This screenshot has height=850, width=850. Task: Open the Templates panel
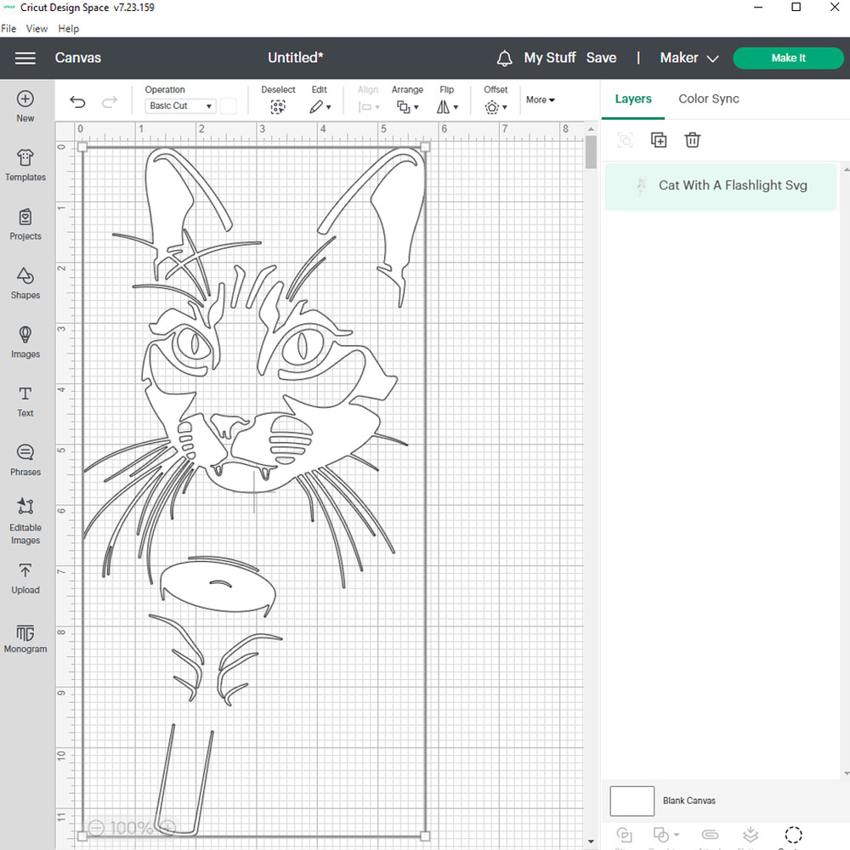25,165
